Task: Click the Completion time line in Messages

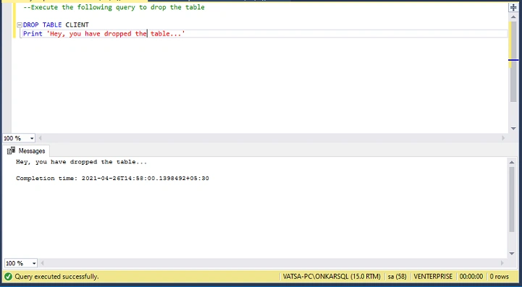Action: pos(112,179)
